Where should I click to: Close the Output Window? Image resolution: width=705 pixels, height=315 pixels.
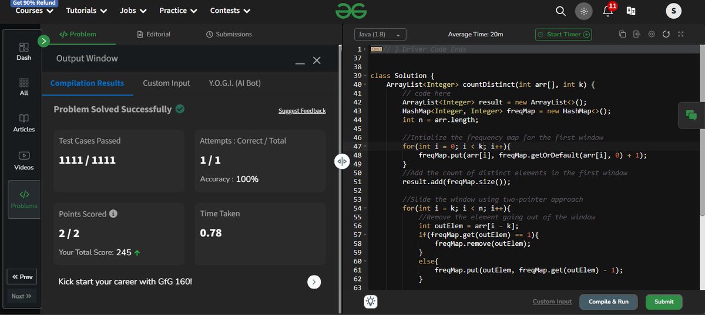[x=317, y=60]
